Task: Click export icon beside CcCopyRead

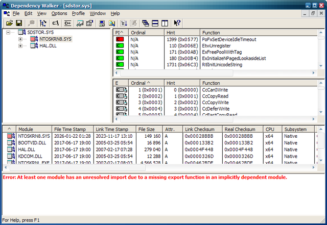Action: [122, 96]
